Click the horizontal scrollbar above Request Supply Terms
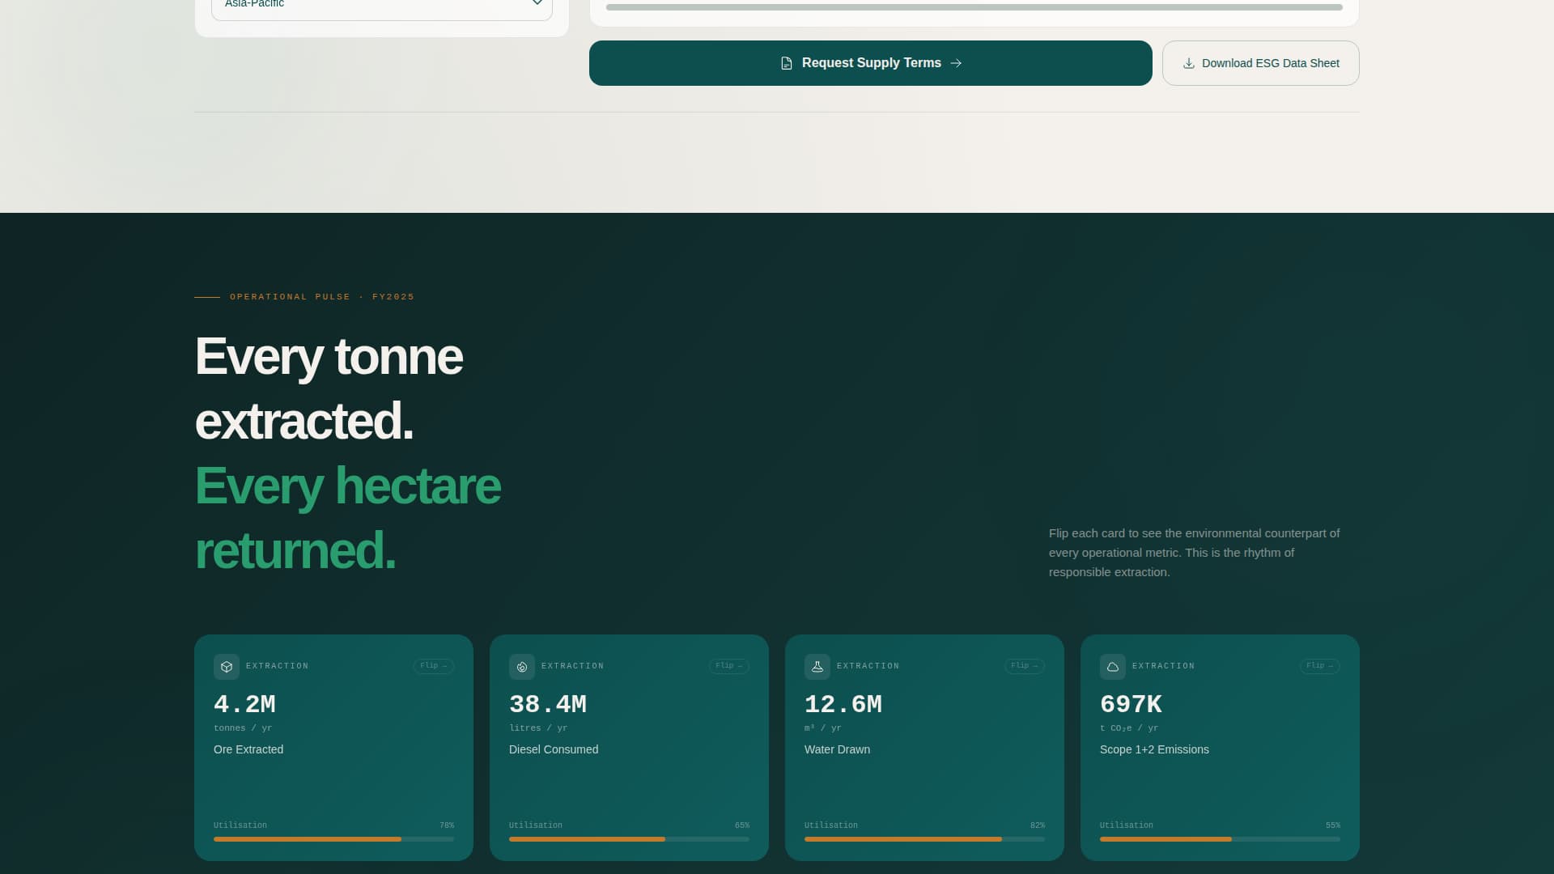 click(974, 7)
